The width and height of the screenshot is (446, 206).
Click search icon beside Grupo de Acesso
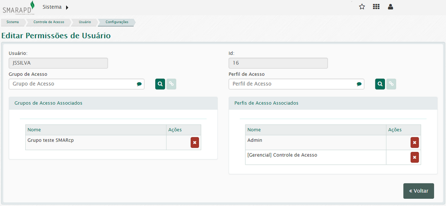160,84
